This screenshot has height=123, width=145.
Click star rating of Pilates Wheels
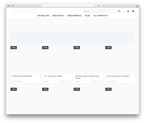coord(96,81)
